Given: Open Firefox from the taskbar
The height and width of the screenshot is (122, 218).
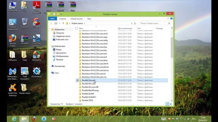Looking at the screenshot, I should (x=34, y=119).
